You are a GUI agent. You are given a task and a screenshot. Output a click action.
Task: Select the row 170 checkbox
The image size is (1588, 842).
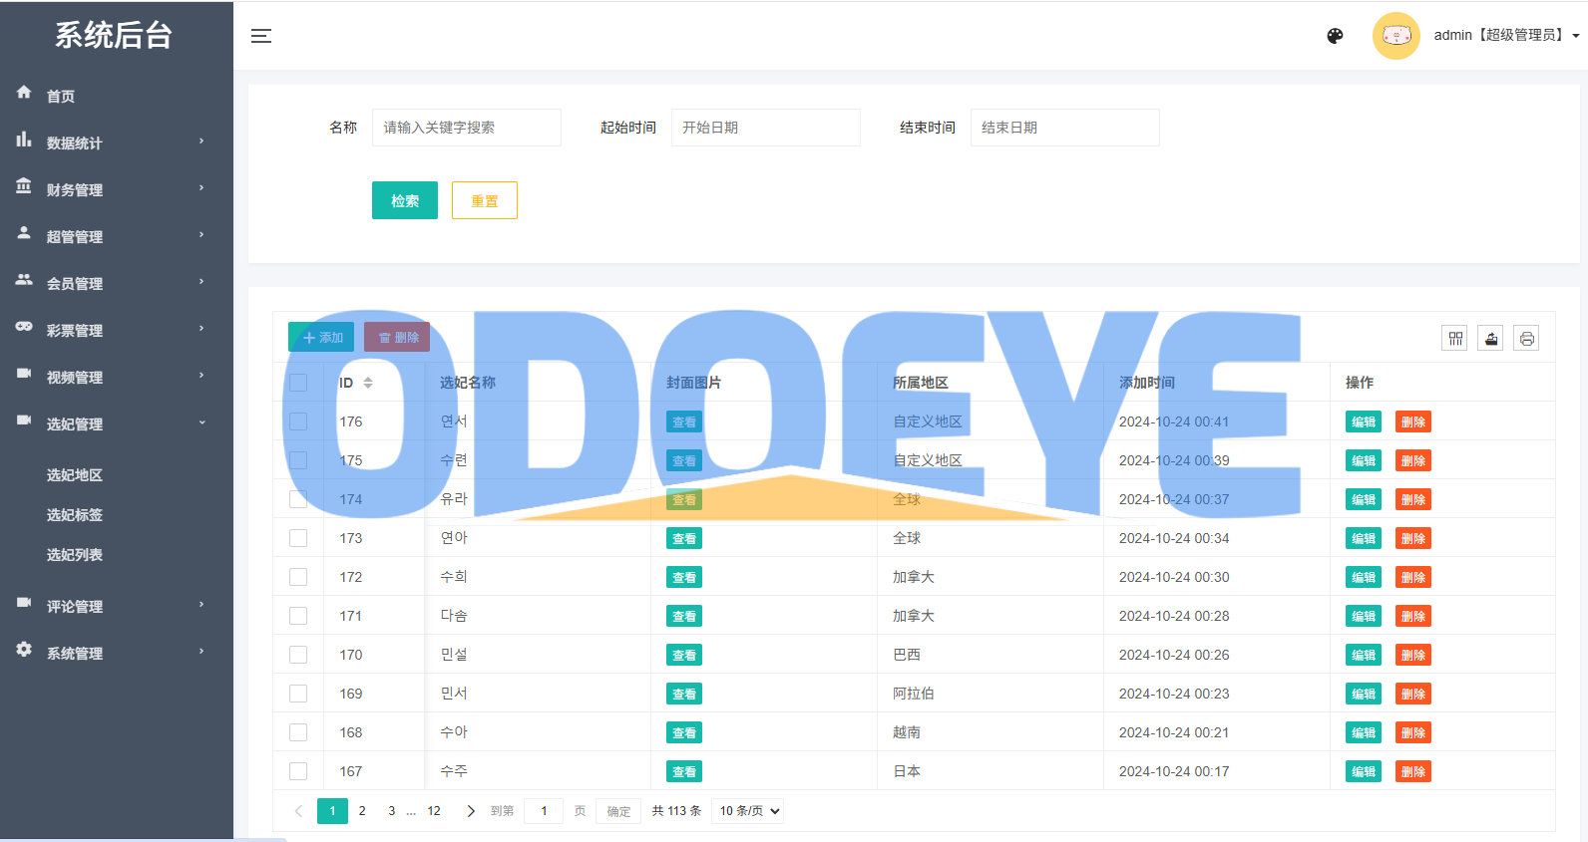(x=298, y=655)
